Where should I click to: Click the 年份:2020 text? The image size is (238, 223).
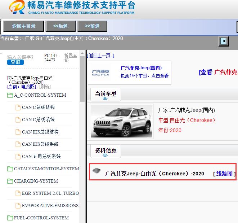(x=170, y=130)
